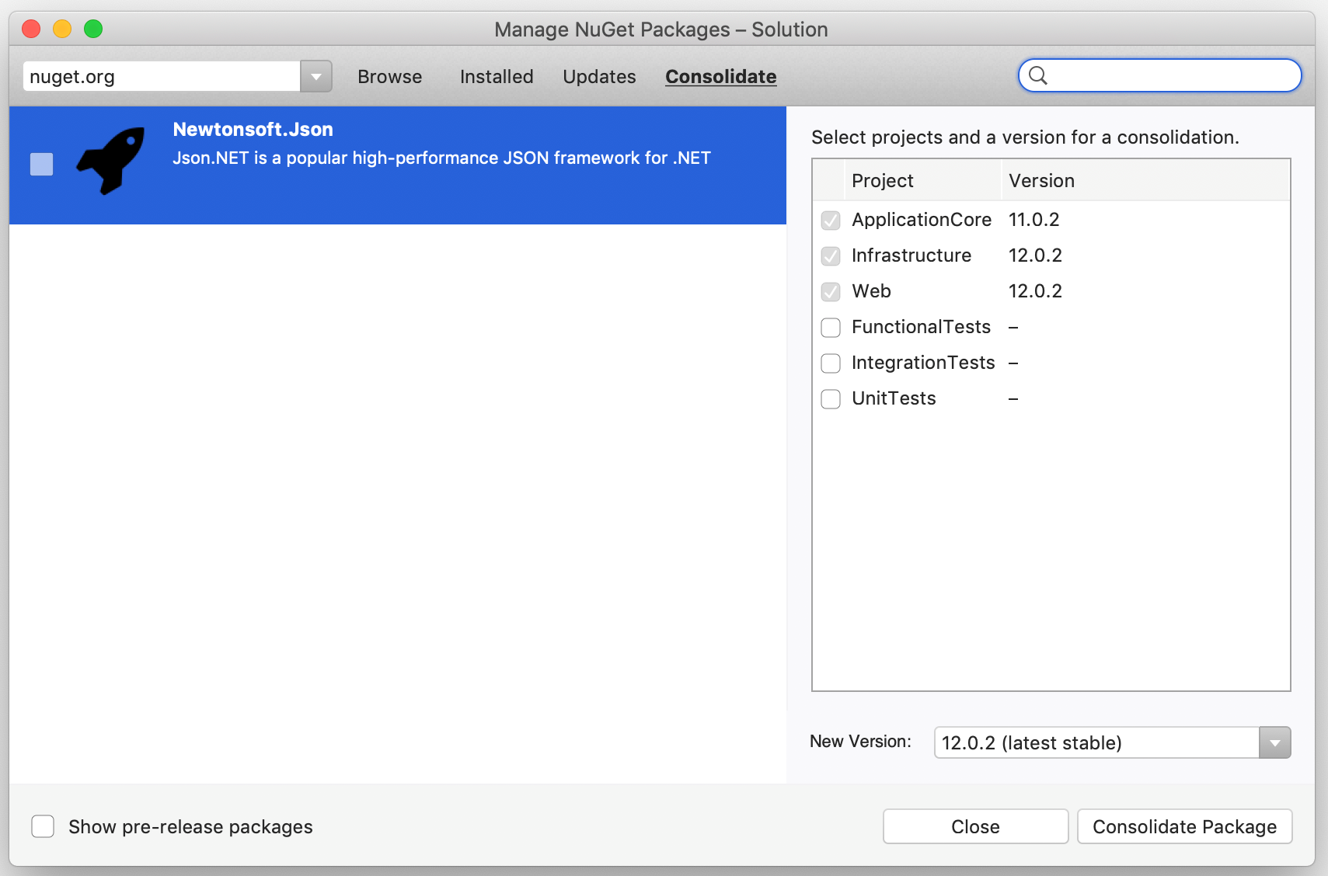1328x876 pixels.
Task: Open the Updates tab
Action: (x=599, y=76)
